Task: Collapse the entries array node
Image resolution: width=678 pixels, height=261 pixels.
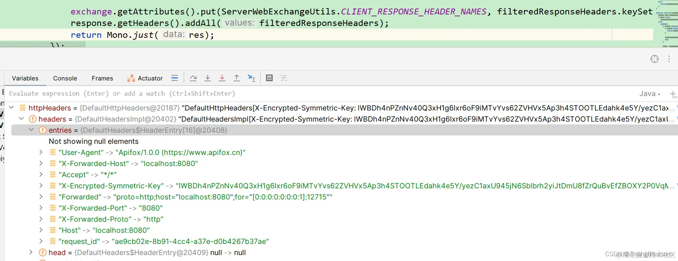Action: click(x=31, y=130)
